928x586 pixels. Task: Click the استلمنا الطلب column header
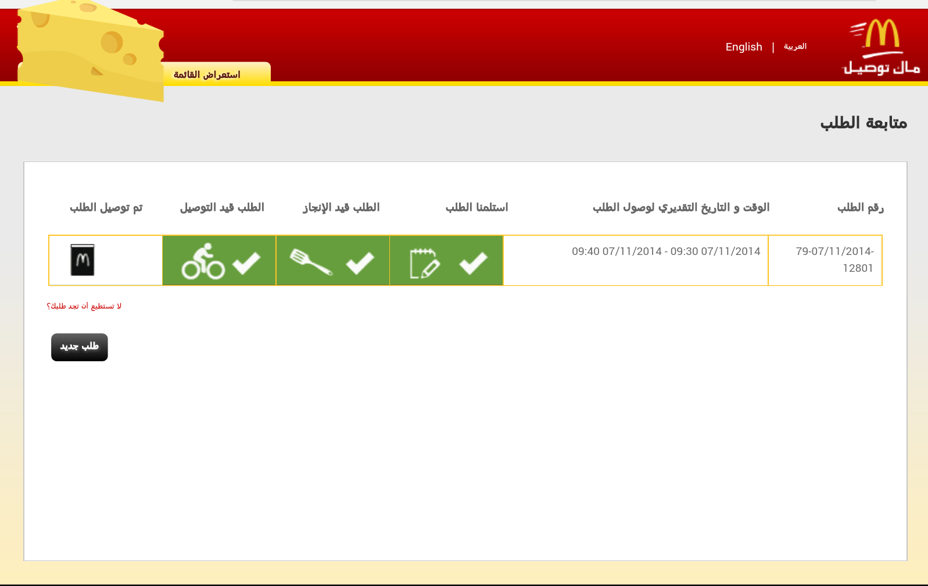pos(476,207)
